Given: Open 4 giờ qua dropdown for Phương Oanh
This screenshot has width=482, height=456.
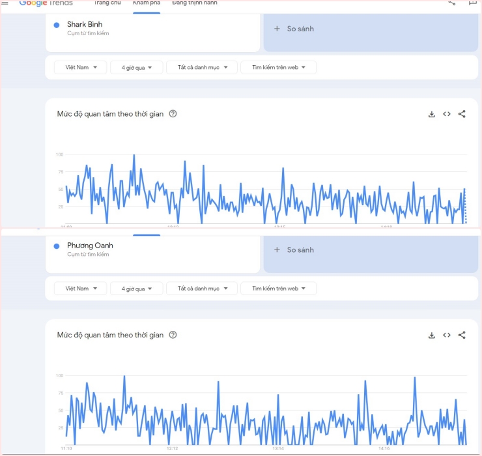Looking at the screenshot, I should (137, 289).
